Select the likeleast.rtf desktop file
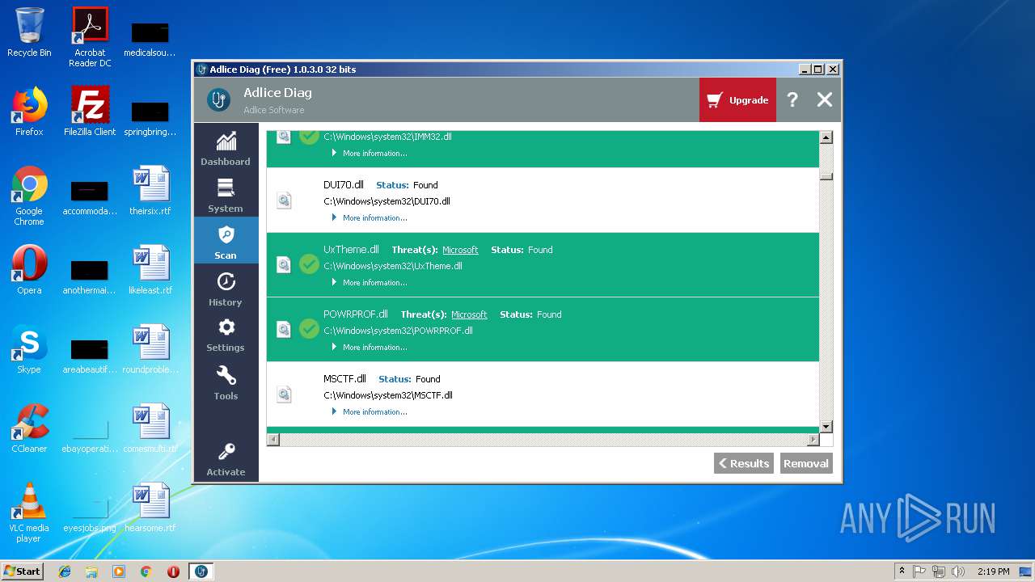Image resolution: width=1035 pixels, height=582 pixels. click(x=150, y=270)
